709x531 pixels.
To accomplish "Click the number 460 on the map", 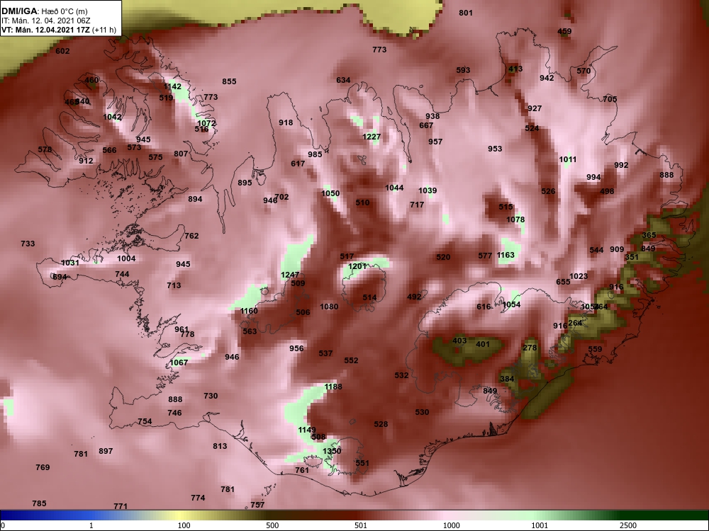I will click(x=91, y=81).
